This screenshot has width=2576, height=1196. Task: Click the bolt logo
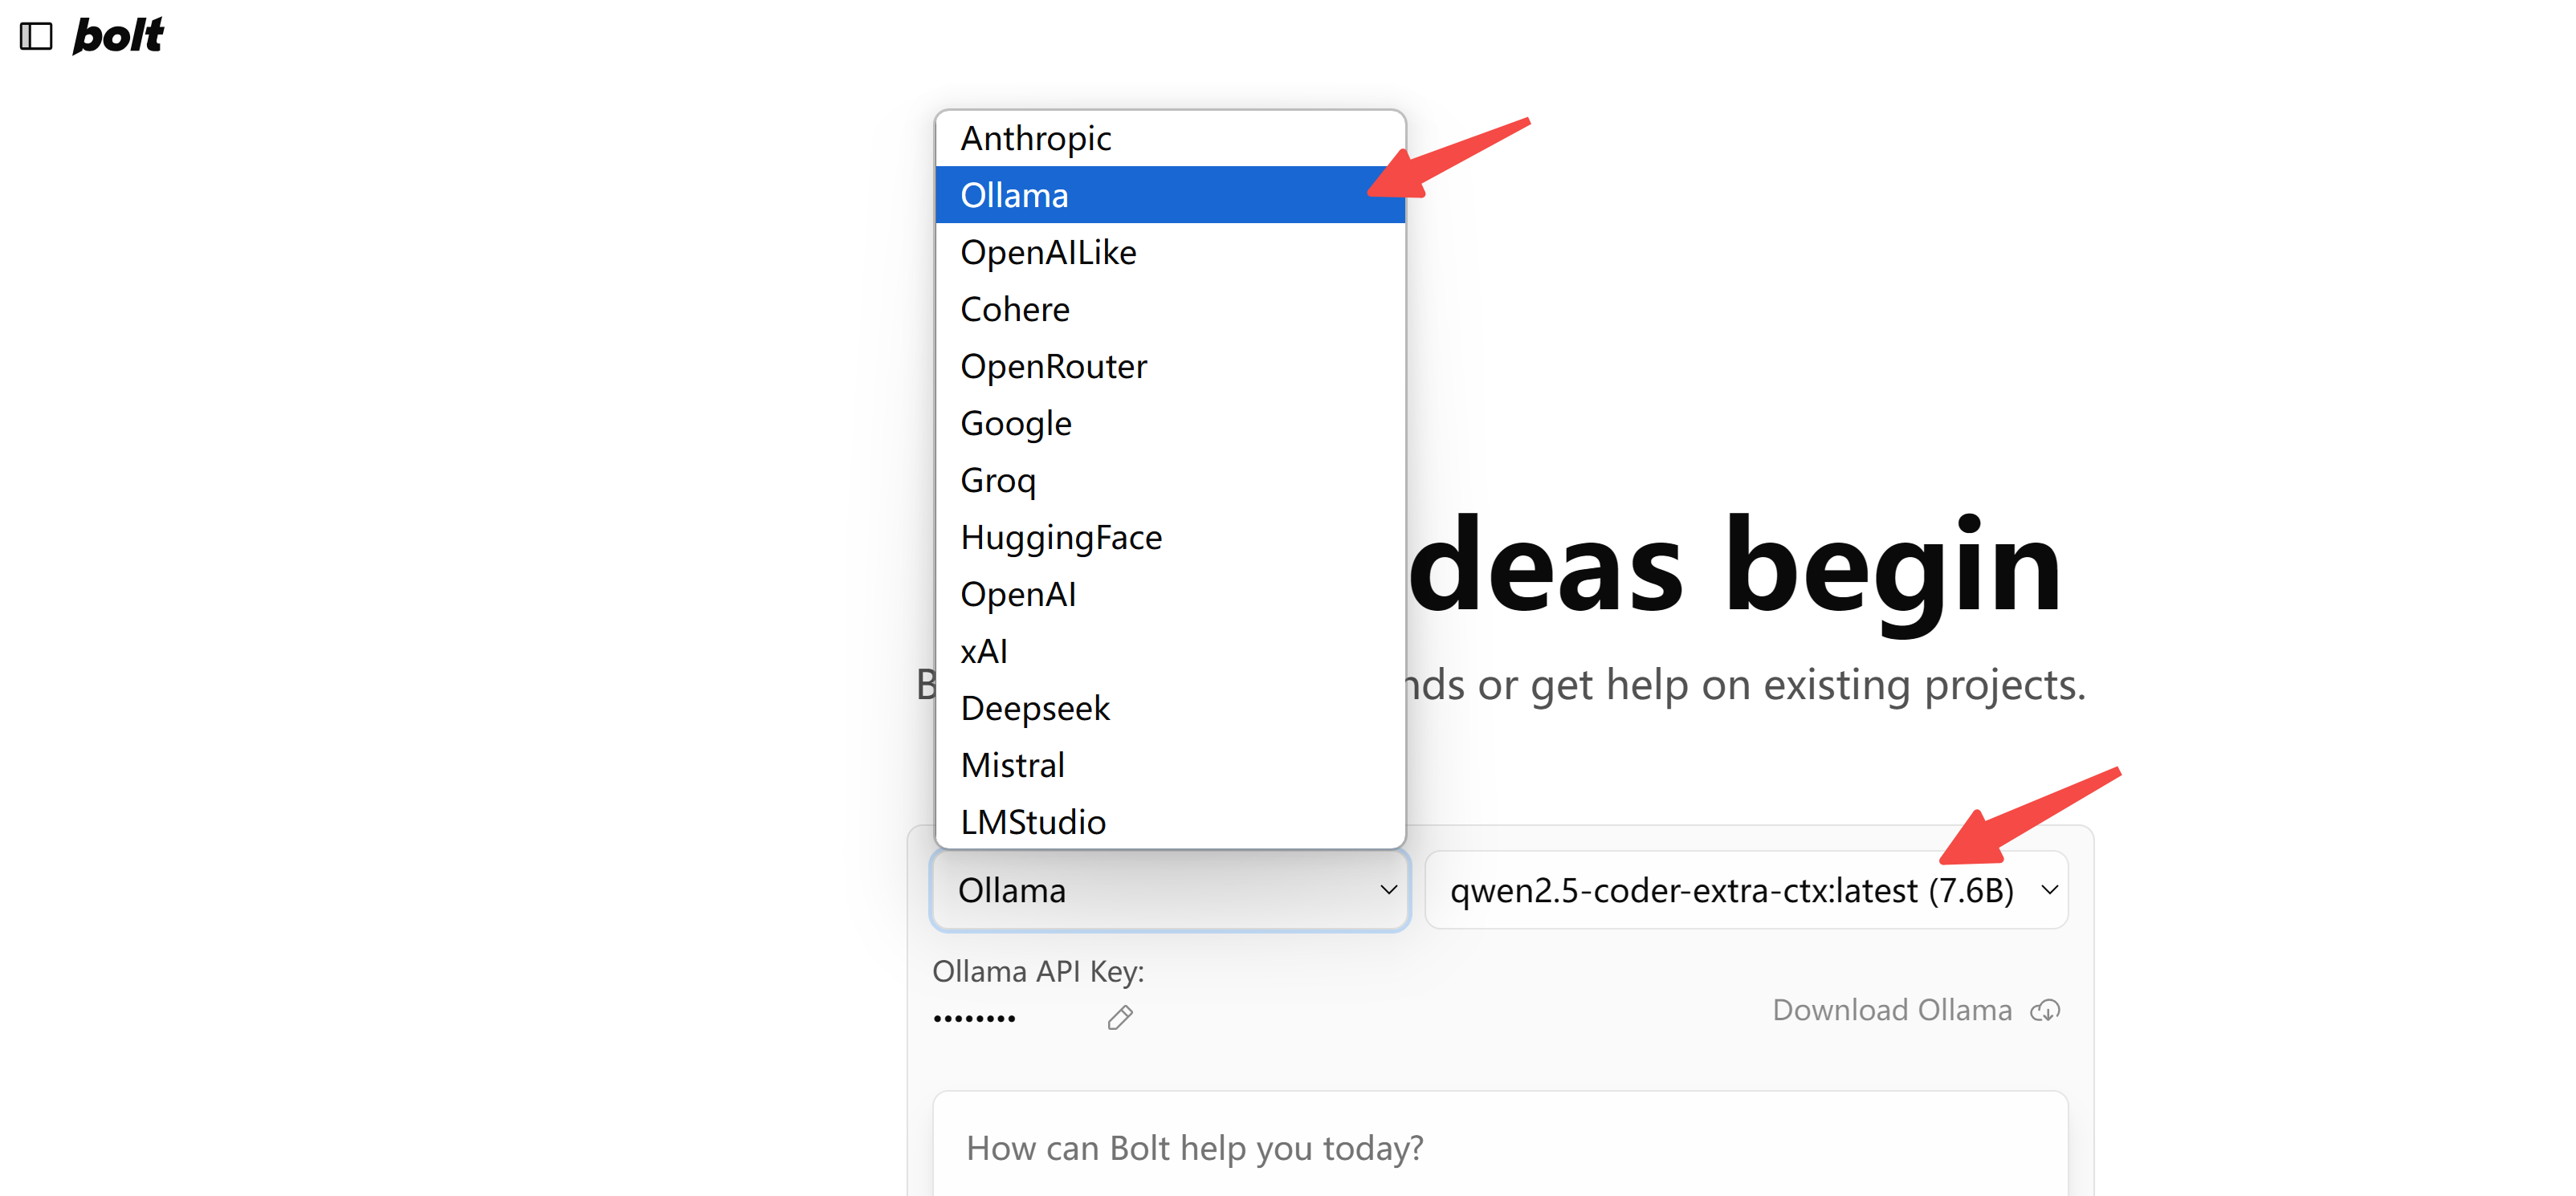click(x=118, y=36)
